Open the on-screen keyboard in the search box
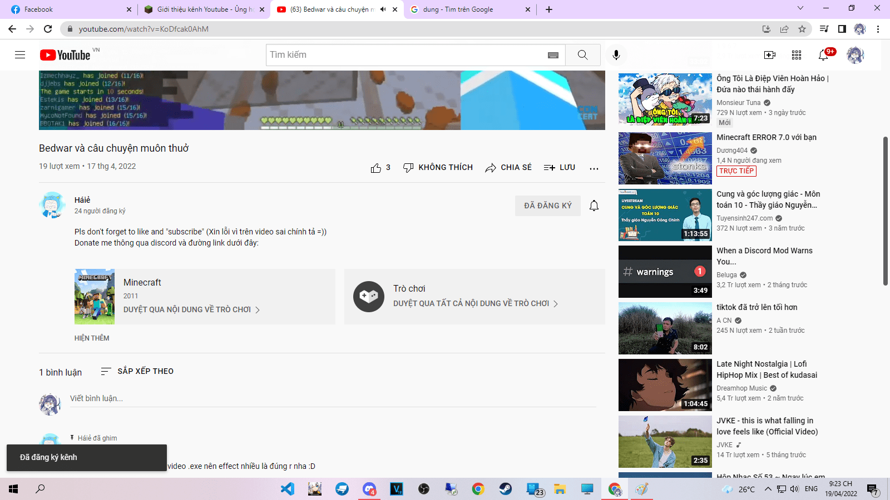The image size is (890, 500). (553, 55)
